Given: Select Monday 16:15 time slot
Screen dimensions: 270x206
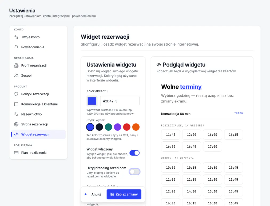Looking at the screenshot, I should (233, 135).
